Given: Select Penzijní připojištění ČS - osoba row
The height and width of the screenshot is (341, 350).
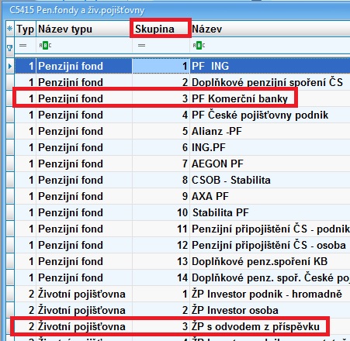Looking at the screenshot, I should coord(182,245).
